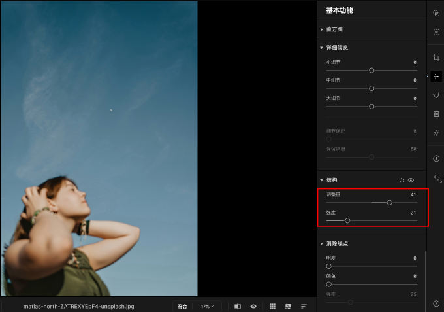This screenshot has width=444, height=312.
Task: Toggle 结构 section visibility eye icon
Action: click(x=411, y=180)
